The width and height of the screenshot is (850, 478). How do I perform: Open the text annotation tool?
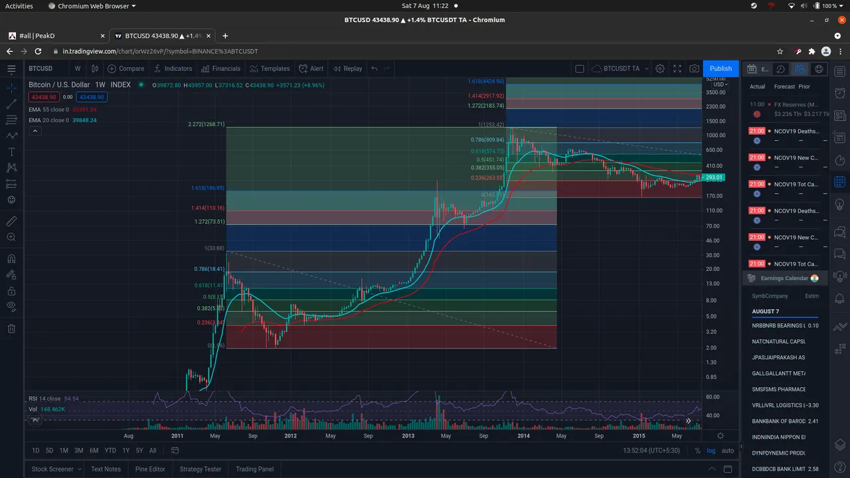[11, 151]
